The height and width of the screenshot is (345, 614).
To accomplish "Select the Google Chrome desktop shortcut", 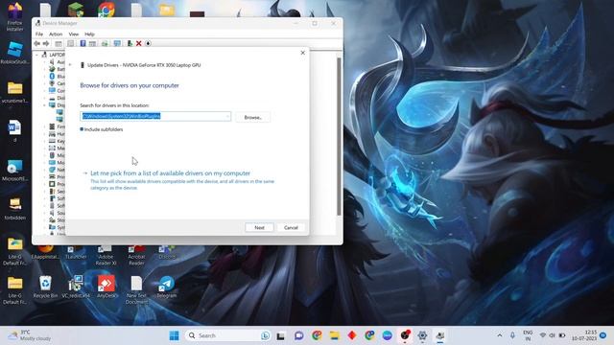I will coord(106,10).
